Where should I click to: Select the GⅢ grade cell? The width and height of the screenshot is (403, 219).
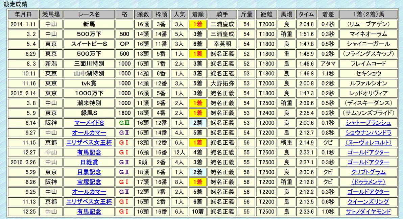(x=124, y=123)
